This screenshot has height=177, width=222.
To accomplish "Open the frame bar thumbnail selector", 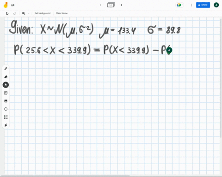I will [111, 5].
